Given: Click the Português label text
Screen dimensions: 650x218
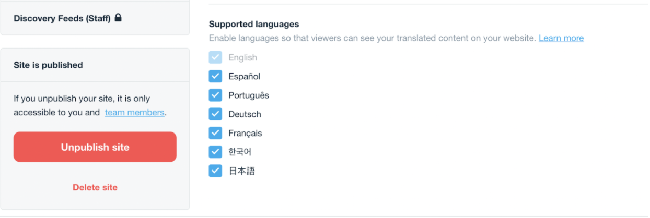Looking at the screenshot, I should pyautogui.click(x=249, y=95).
